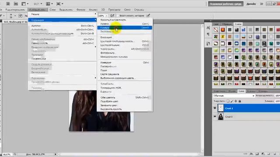Select layer Слой 0 row

pyautogui.click(x=246, y=117)
